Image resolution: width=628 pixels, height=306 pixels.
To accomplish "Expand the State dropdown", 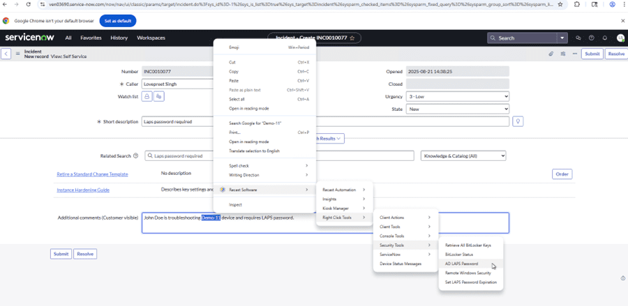I will click(x=457, y=109).
